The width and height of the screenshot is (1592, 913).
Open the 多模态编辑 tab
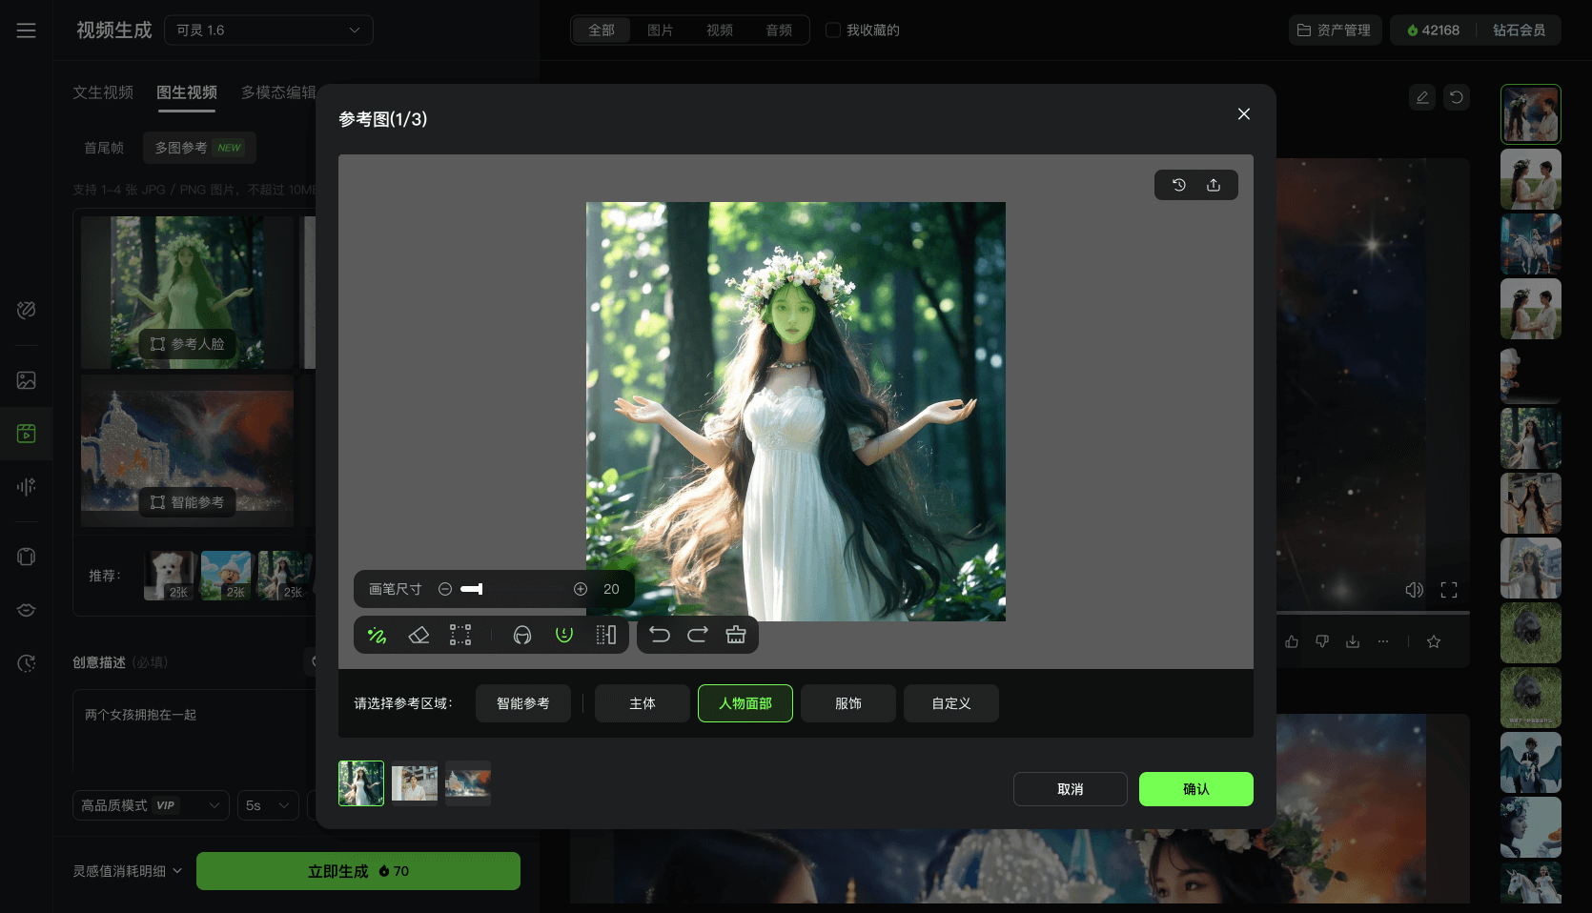pos(278,92)
